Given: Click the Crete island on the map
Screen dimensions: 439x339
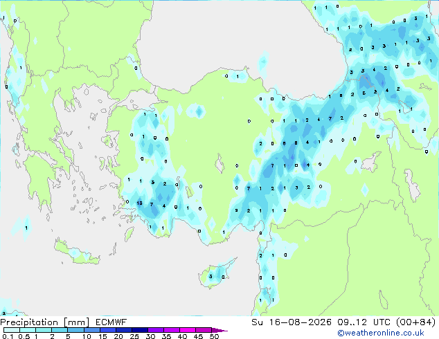Looking at the screenshot, I should tap(76, 253).
